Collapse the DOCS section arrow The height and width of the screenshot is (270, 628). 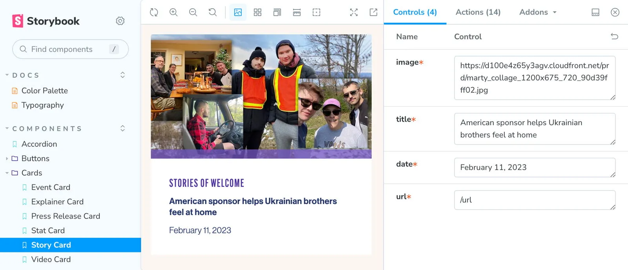[x=7, y=75]
